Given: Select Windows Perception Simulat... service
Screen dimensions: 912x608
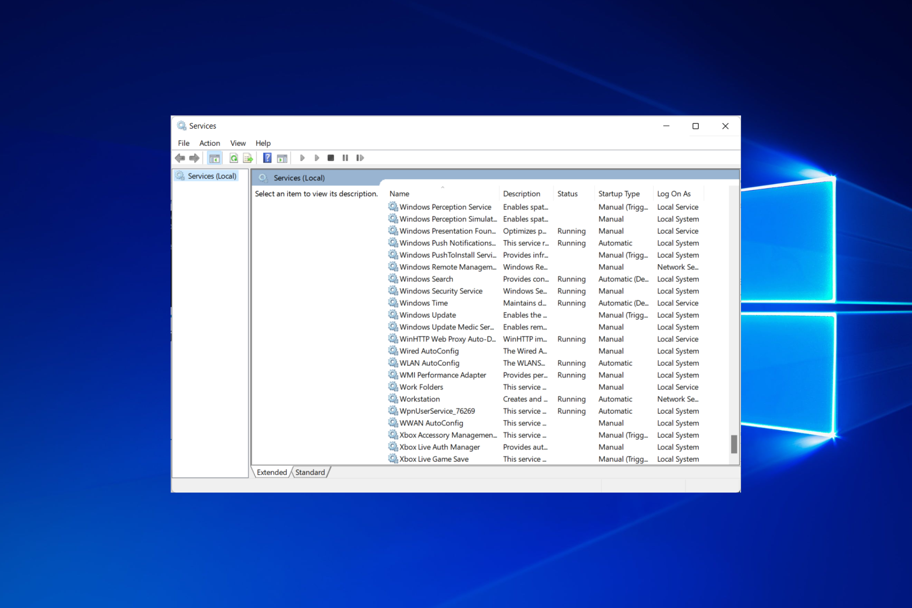Looking at the screenshot, I should coord(448,219).
